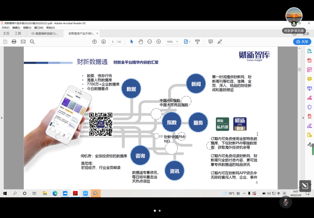This screenshot has width=314, height=218.
Task: Expand the fit page options dropdown
Action: point(190,42)
